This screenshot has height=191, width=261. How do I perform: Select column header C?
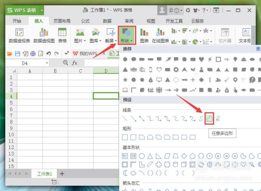click(x=80, y=71)
